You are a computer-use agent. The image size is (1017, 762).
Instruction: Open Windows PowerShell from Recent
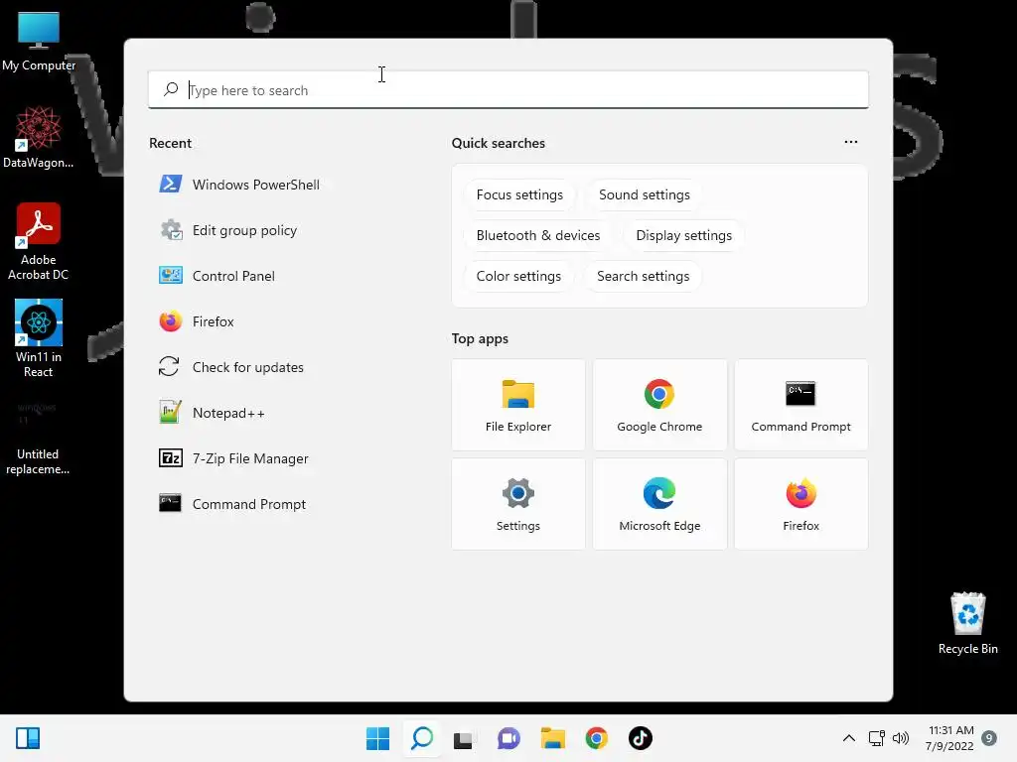click(x=239, y=185)
